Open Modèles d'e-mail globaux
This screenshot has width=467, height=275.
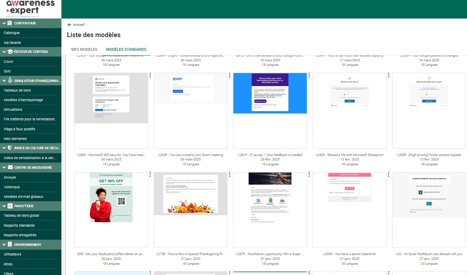(23, 197)
